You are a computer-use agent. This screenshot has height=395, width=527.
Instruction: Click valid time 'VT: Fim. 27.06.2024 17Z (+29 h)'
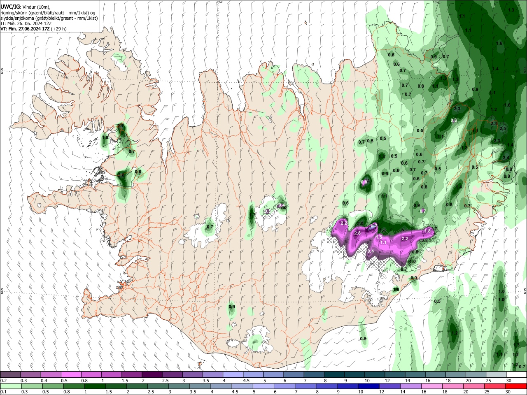pyautogui.click(x=33, y=29)
